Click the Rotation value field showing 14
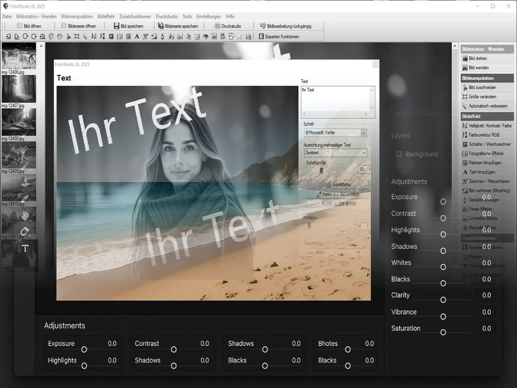 [x=360, y=226]
